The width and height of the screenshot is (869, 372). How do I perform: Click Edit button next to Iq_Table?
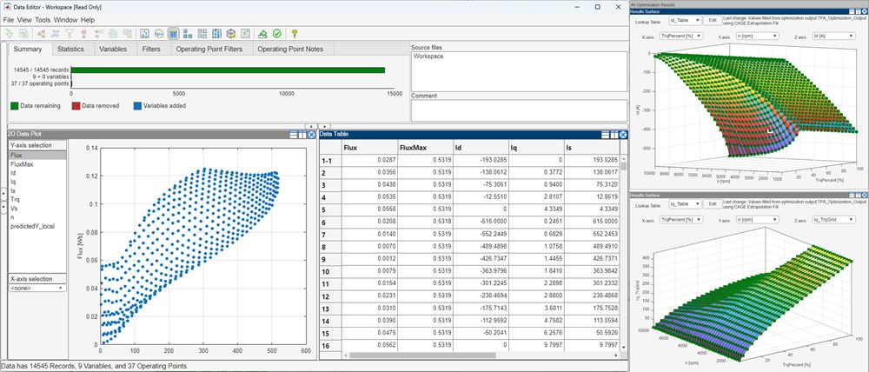pos(712,203)
